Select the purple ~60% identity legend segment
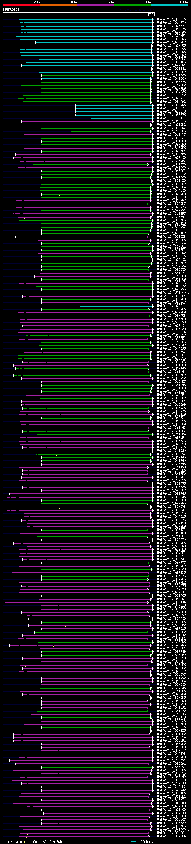The image size is (191, 844). pyautogui.click(x=96, y=5)
